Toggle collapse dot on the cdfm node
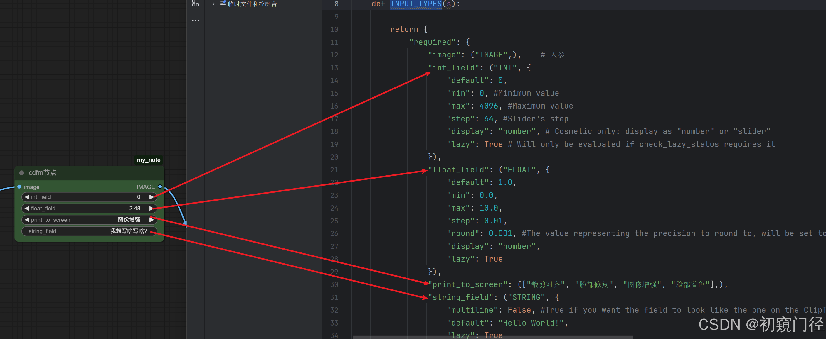Screen dimensions: 826x339 21,173
